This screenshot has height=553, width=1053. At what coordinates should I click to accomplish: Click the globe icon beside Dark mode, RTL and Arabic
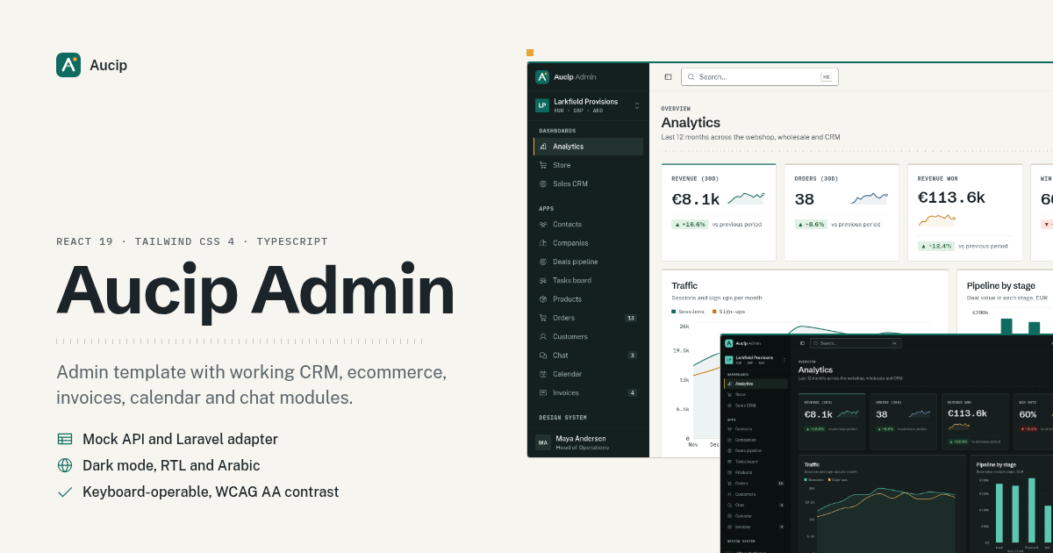pyautogui.click(x=65, y=465)
